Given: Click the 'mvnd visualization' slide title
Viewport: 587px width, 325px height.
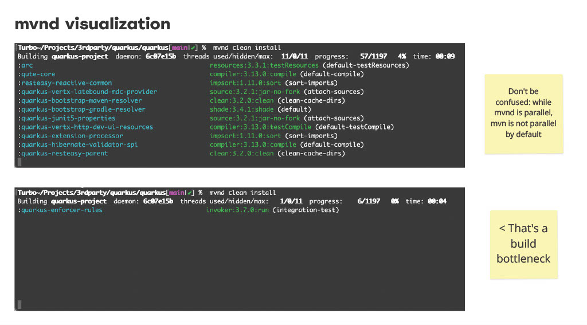Looking at the screenshot, I should 92,24.
